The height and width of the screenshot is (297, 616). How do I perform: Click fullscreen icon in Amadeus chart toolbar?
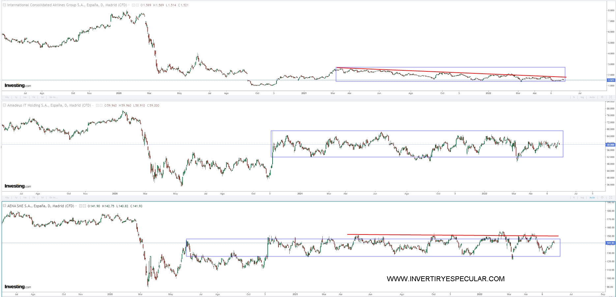[x=611, y=198]
